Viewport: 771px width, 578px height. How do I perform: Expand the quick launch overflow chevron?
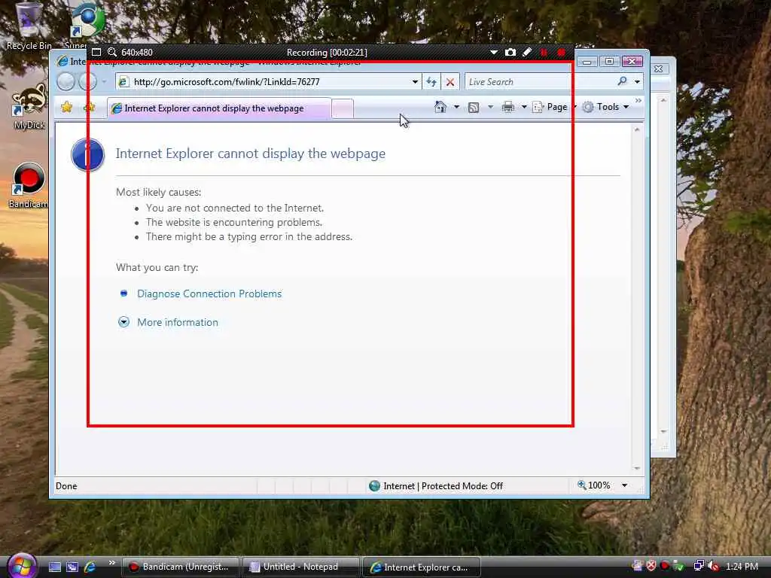pyautogui.click(x=111, y=563)
